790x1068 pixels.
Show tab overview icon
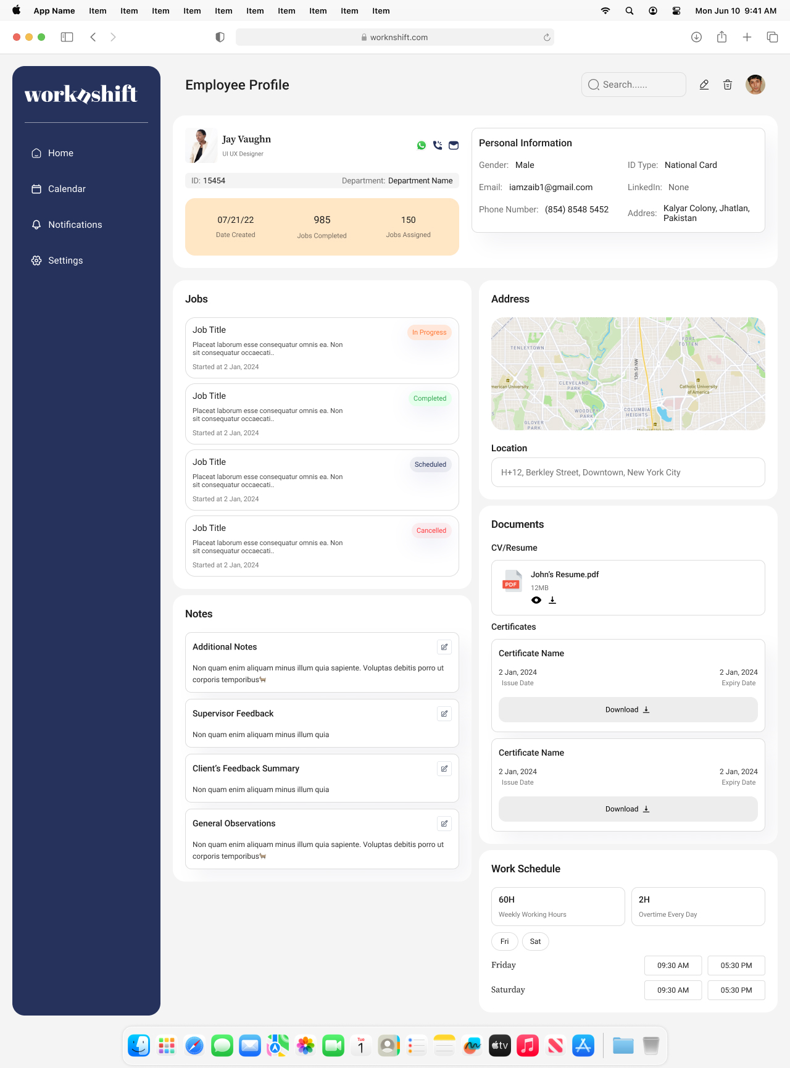pos(772,37)
